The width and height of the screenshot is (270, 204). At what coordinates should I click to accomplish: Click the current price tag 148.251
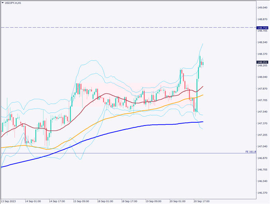point(262,62)
